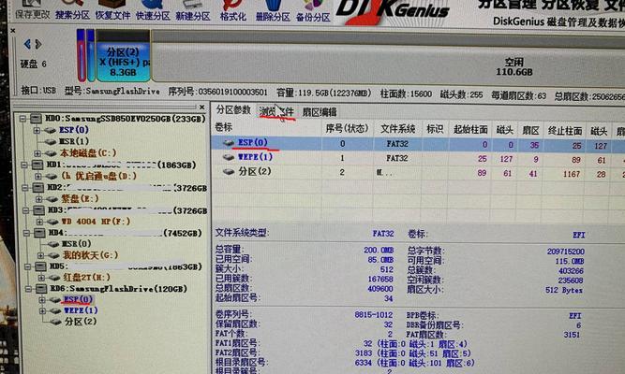Image resolution: width=625 pixels, height=374 pixels.
Task: Click the HD0 disk icon in the tree
Action: (x=36, y=119)
